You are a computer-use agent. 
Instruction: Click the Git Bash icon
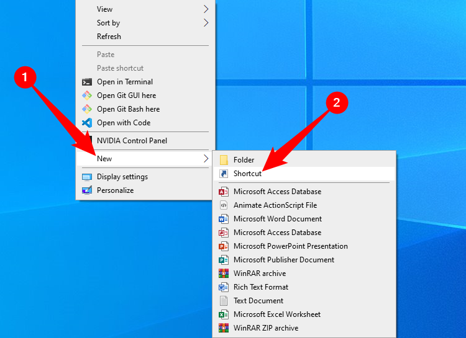(87, 109)
